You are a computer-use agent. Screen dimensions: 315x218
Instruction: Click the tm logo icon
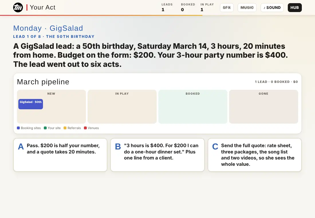coord(18,8)
